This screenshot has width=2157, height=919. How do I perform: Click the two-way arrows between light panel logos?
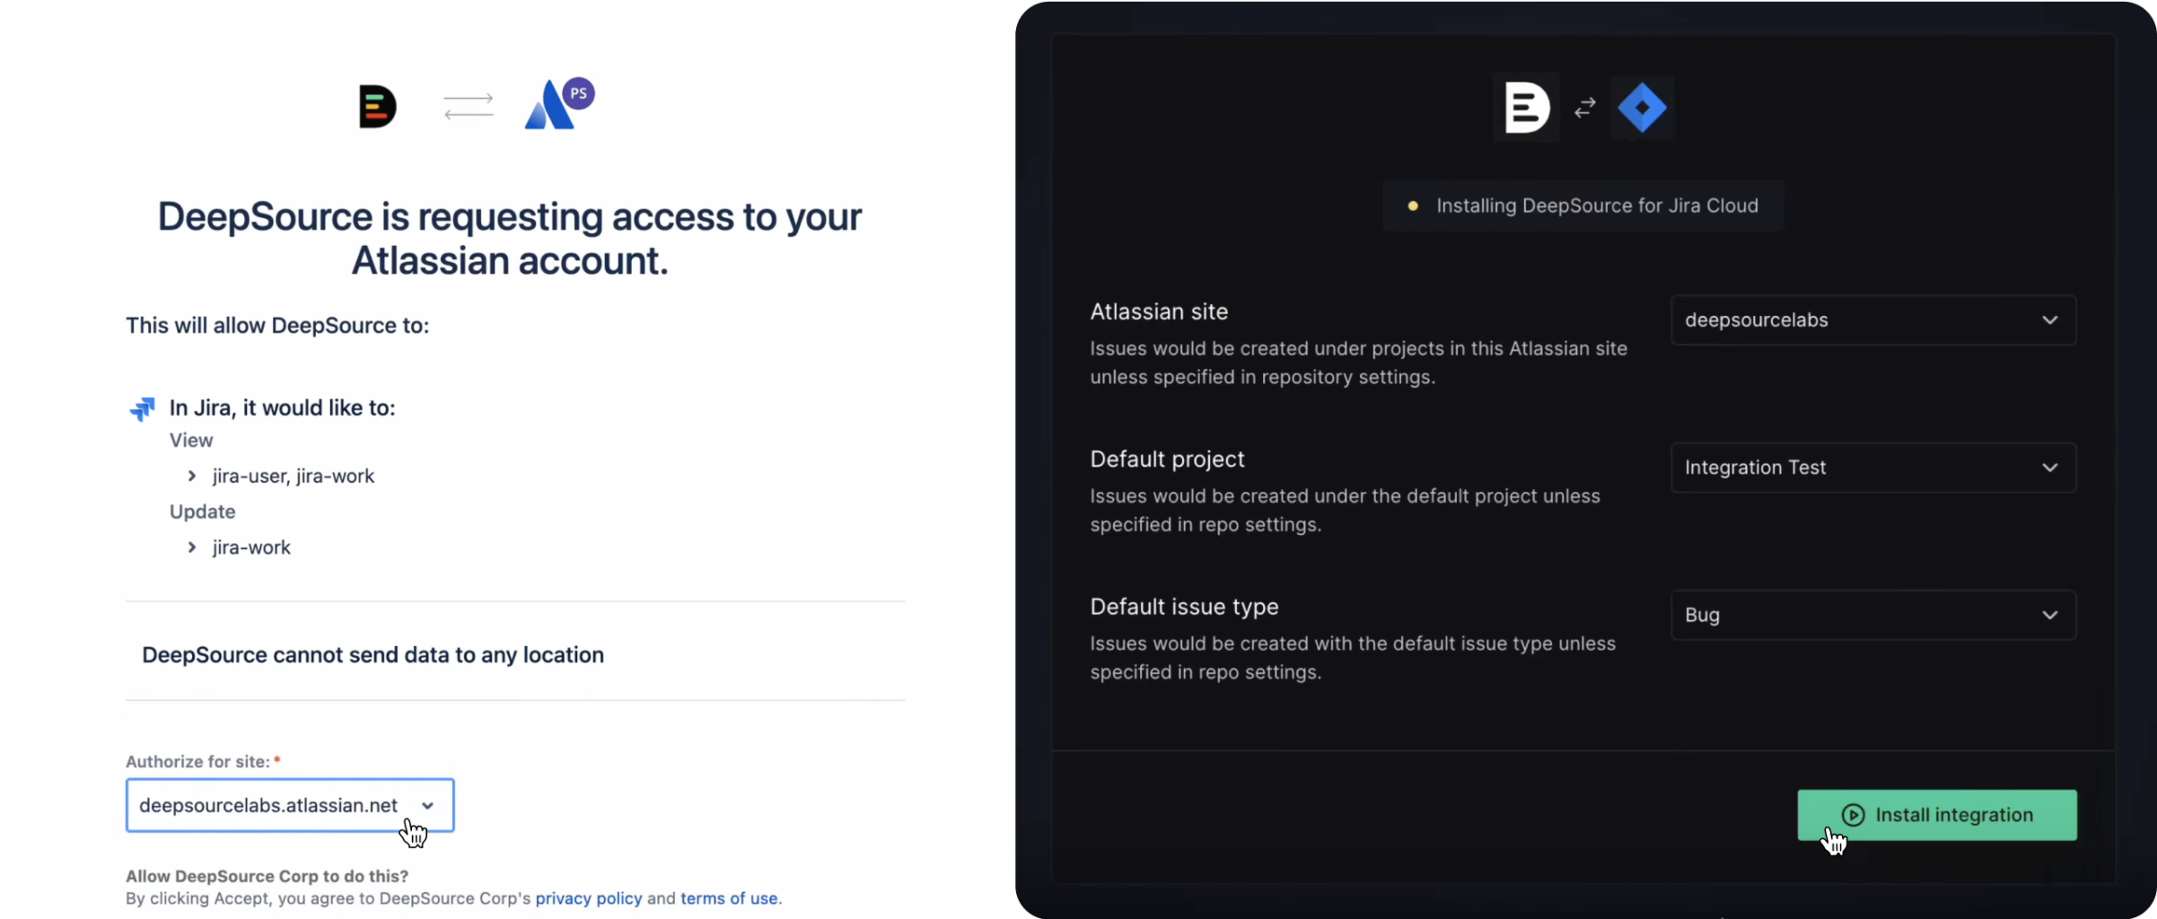pos(469,107)
